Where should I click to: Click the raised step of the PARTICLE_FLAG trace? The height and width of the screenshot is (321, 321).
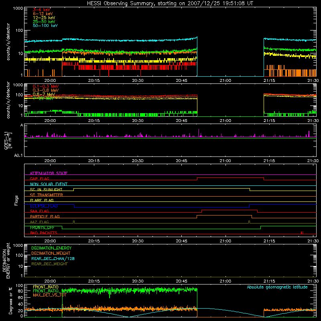click(224, 215)
